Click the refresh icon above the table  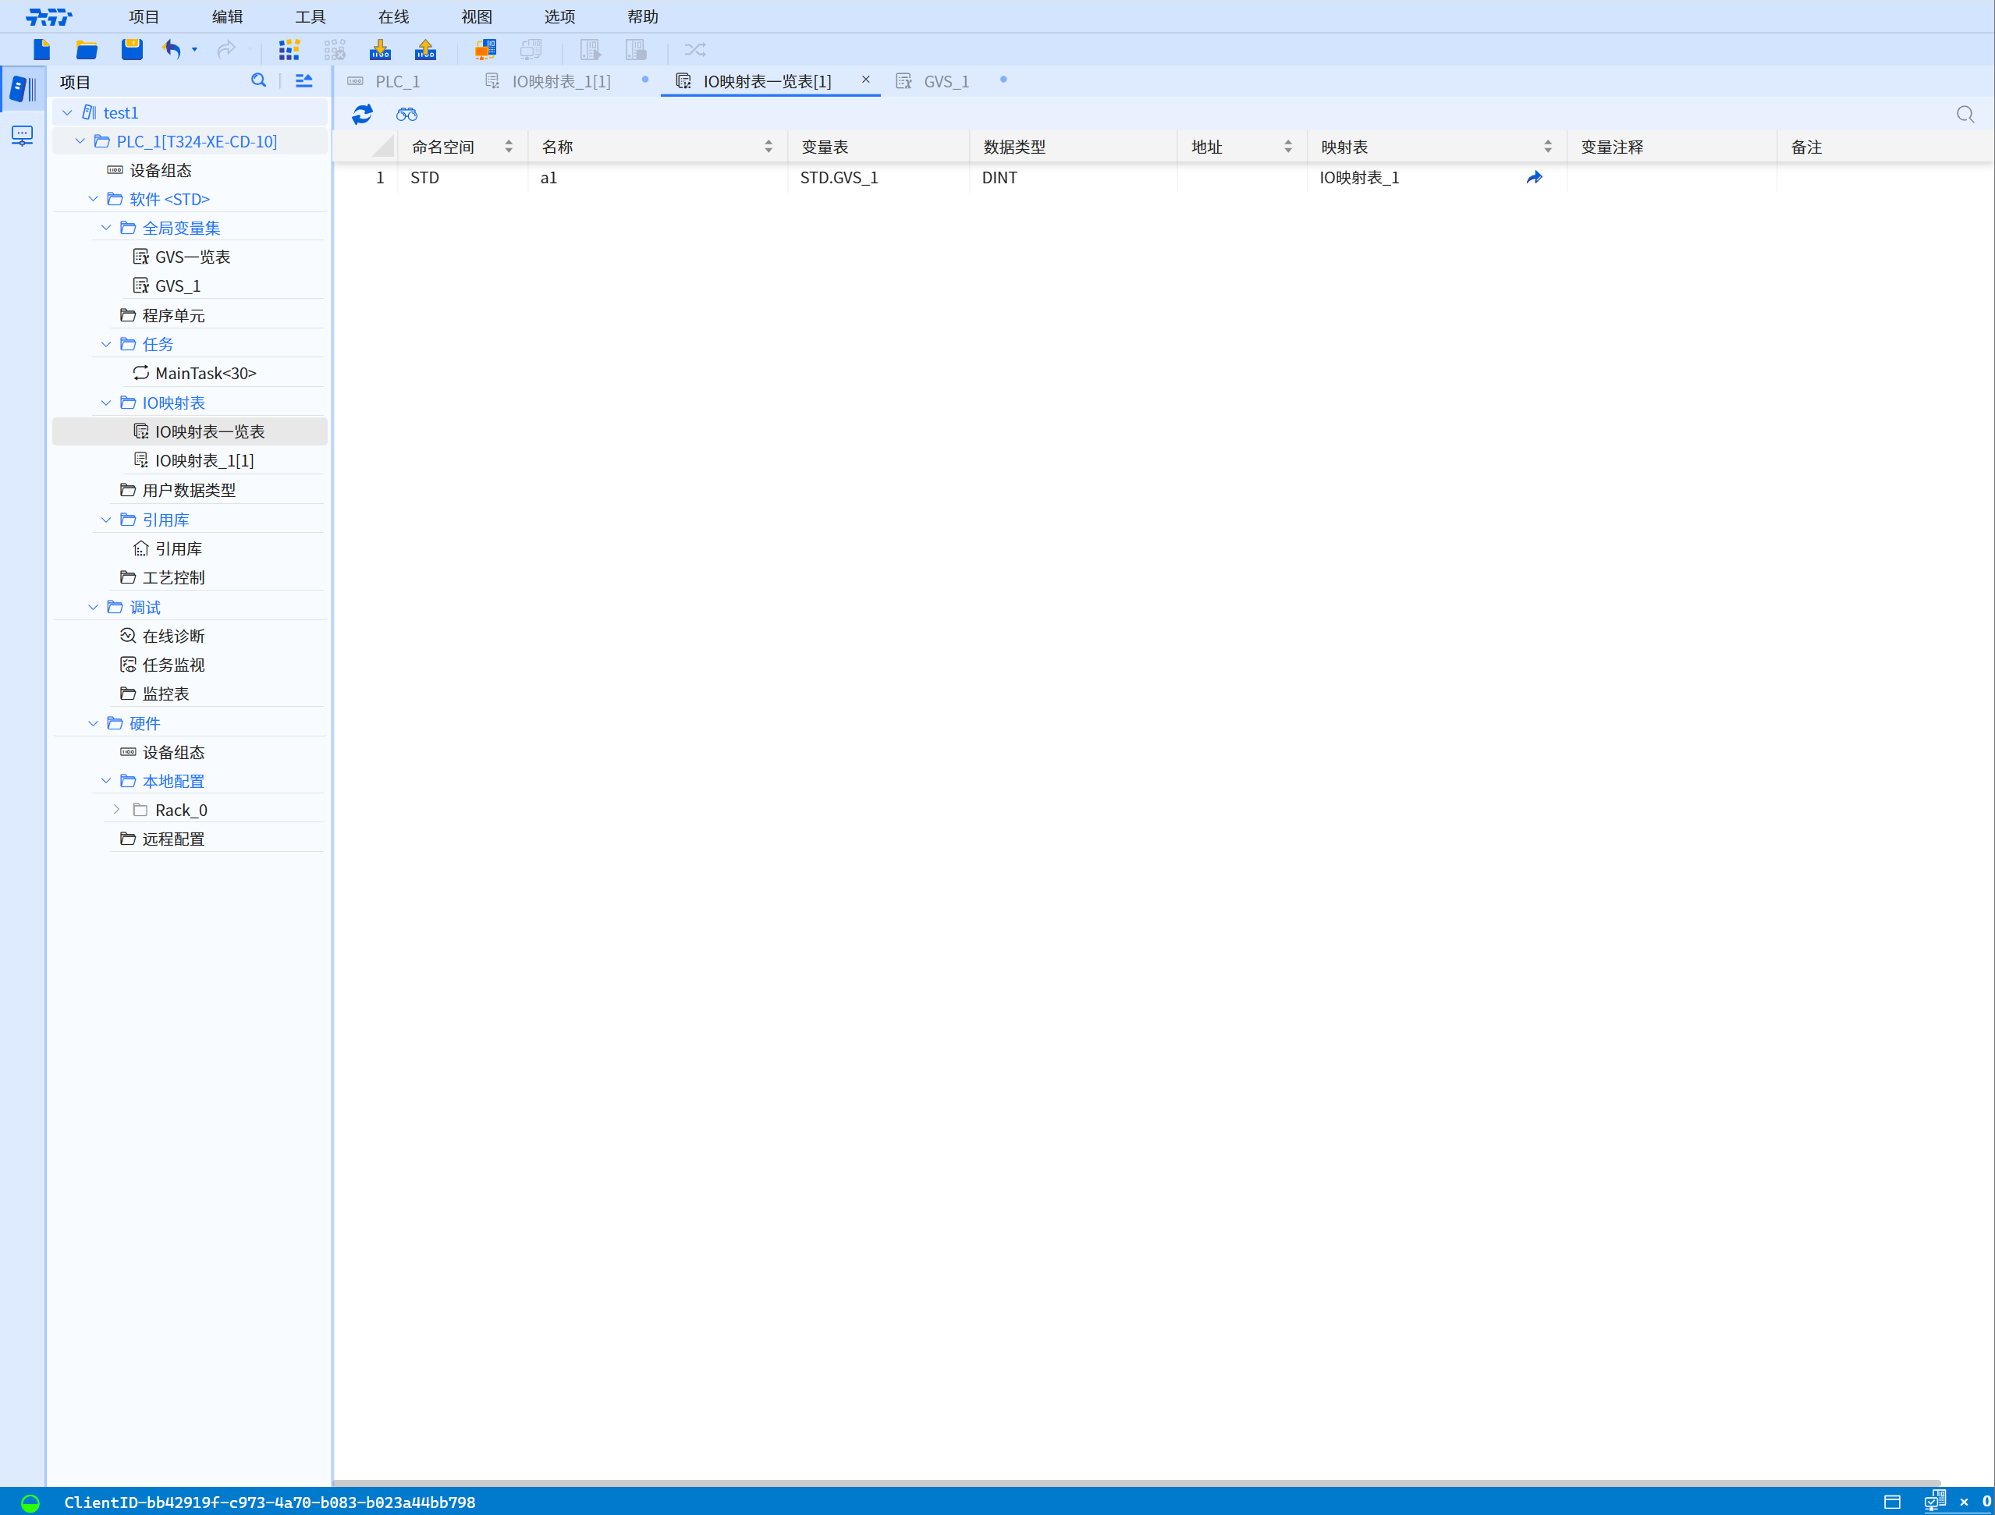362,115
